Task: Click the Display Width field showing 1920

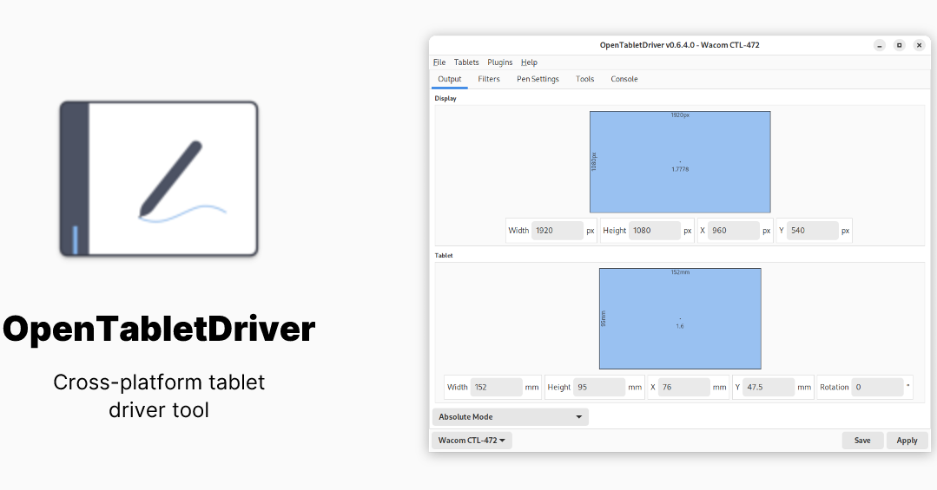Action: 557,231
